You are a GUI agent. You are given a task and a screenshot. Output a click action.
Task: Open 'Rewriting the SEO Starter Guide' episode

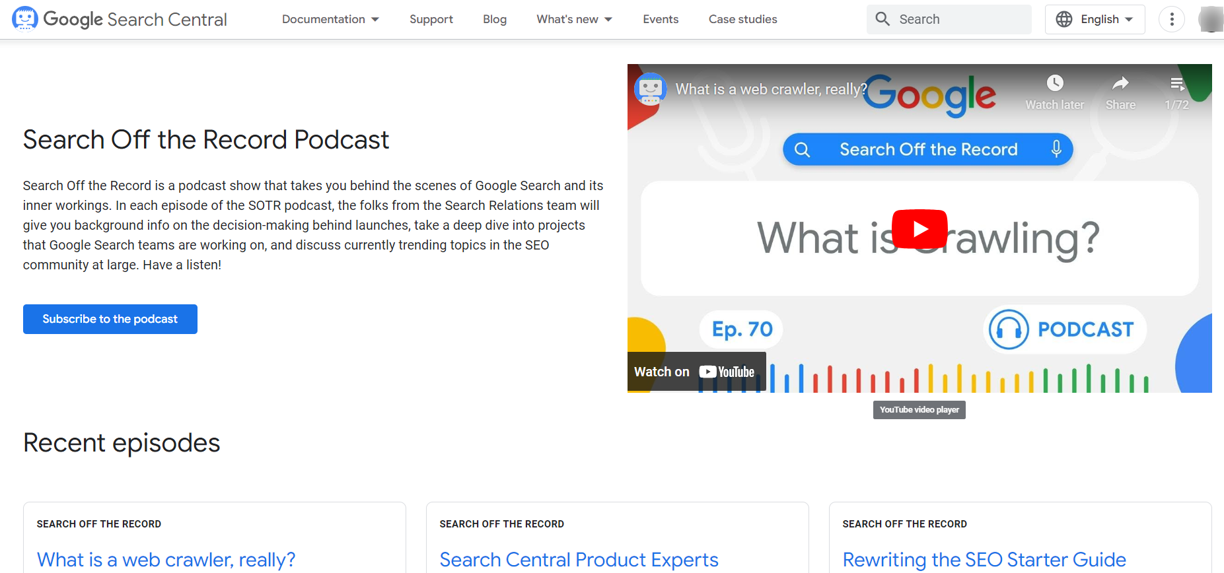[x=984, y=560]
